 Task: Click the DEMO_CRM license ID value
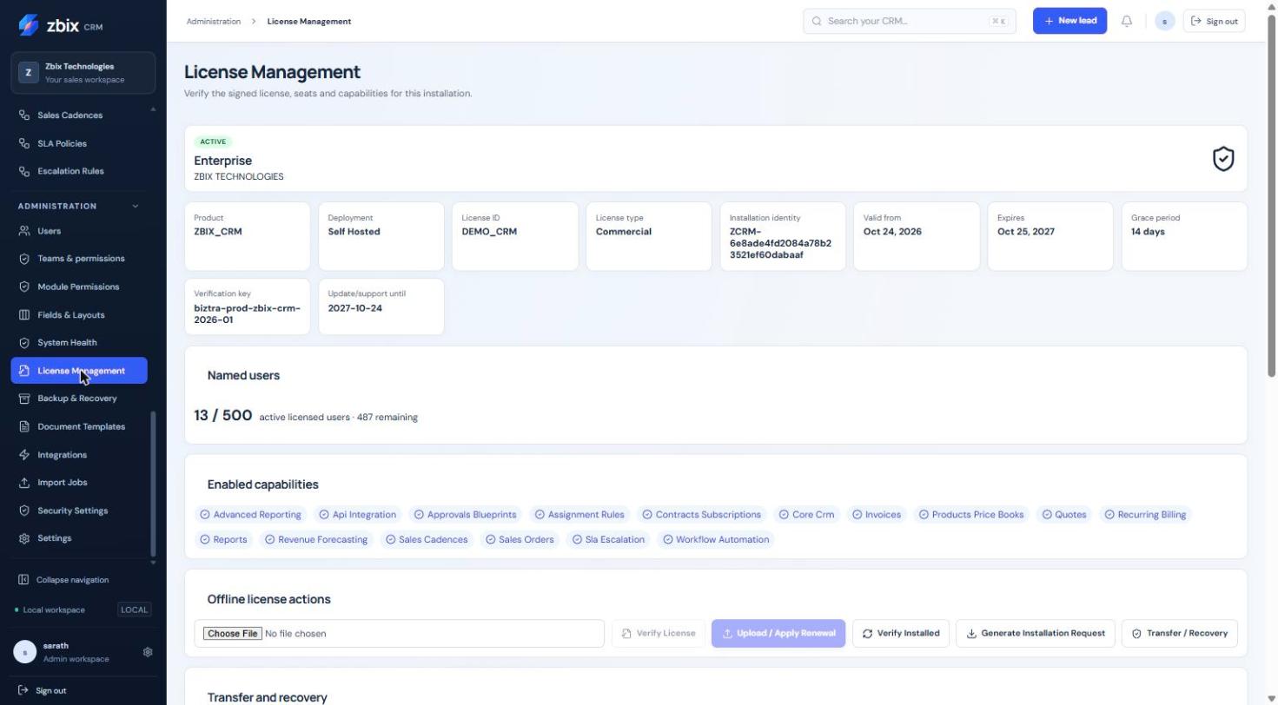pos(489,232)
